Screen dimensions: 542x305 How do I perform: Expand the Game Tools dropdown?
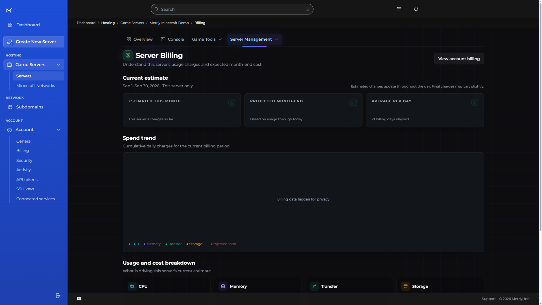click(207, 39)
